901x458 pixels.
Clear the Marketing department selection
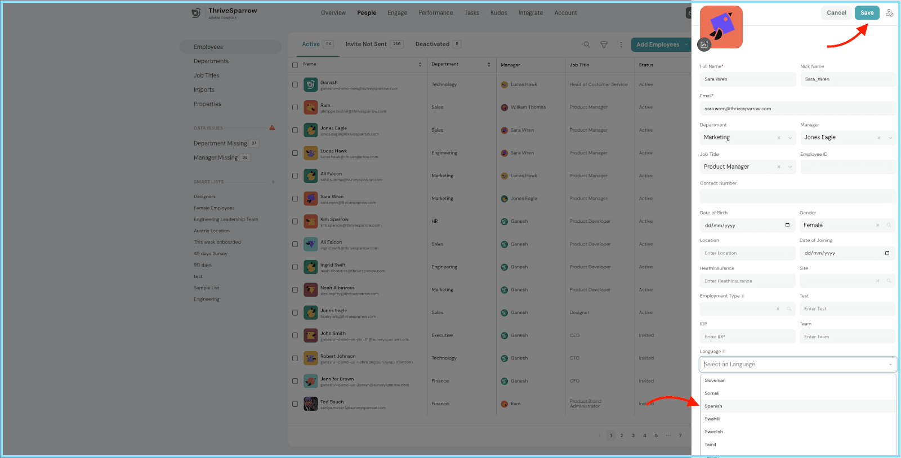click(x=779, y=138)
